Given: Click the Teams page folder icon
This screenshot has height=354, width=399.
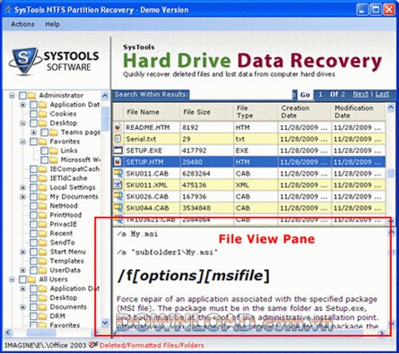Looking at the screenshot, I should (x=53, y=132).
